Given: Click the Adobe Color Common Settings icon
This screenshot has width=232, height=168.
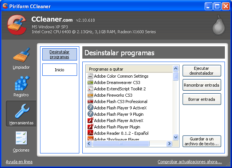Looking at the screenshot, I should (x=90, y=76).
